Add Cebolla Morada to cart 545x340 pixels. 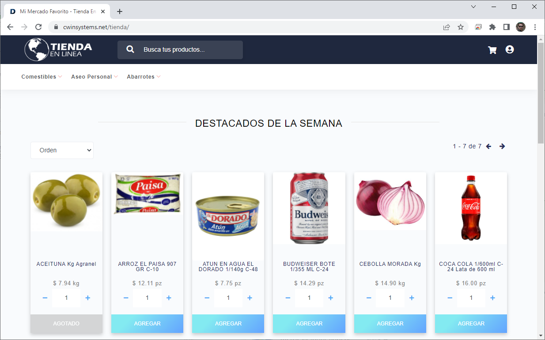(x=390, y=324)
